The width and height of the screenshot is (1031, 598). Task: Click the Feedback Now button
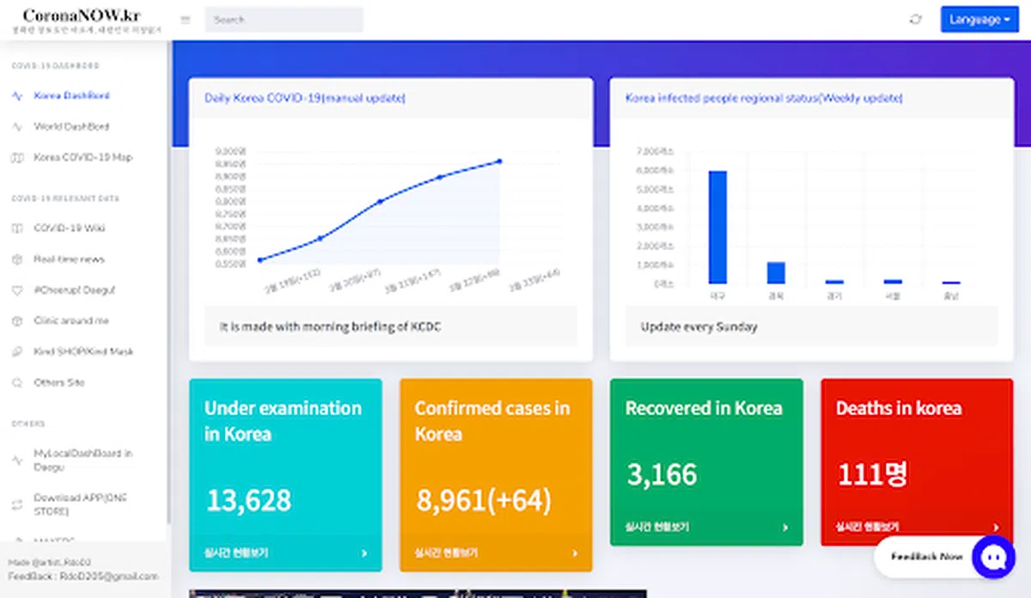pyautogui.click(x=926, y=557)
